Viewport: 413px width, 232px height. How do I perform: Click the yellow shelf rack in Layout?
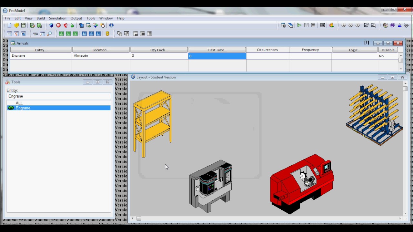pyautogui.click(x=152, y=124)
